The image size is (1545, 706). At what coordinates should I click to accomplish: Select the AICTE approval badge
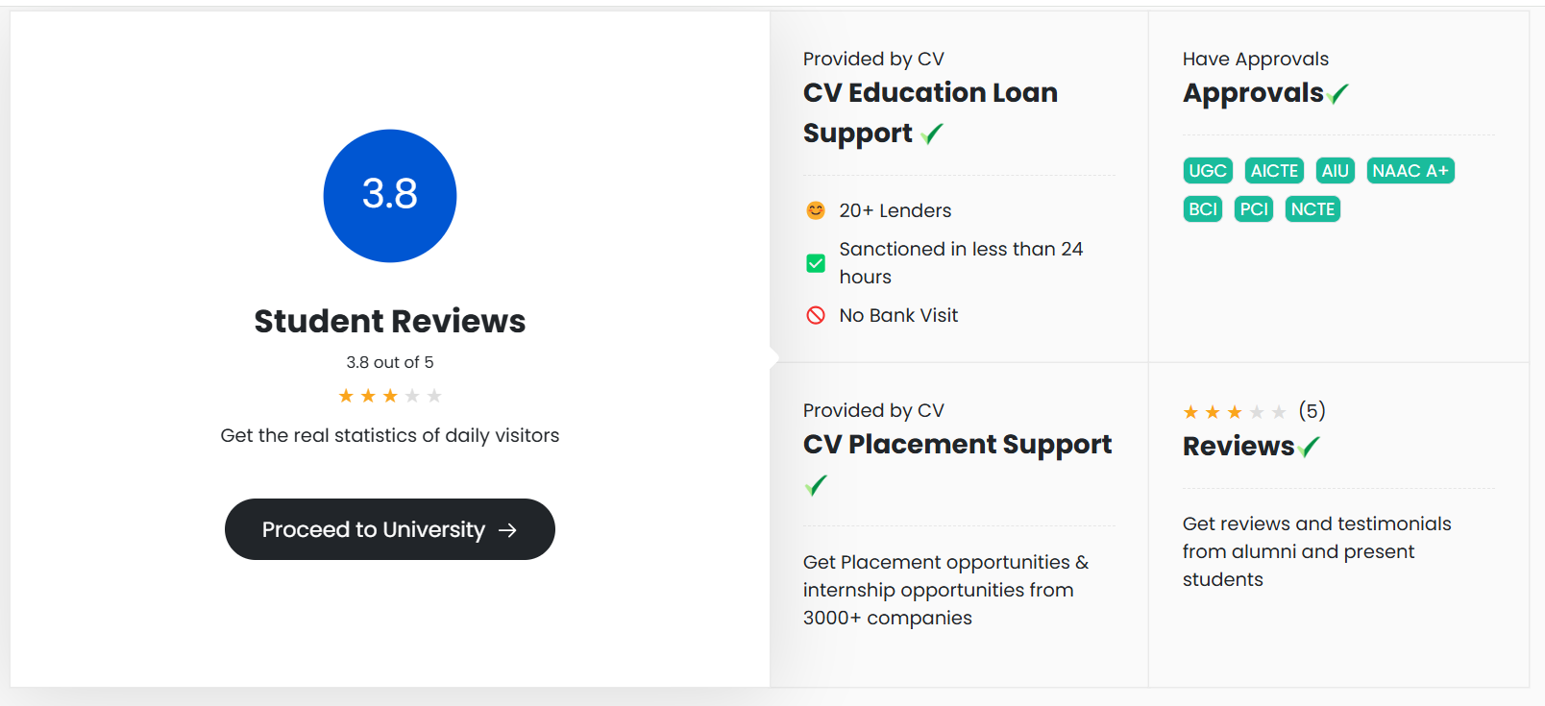click(1274, 171)
